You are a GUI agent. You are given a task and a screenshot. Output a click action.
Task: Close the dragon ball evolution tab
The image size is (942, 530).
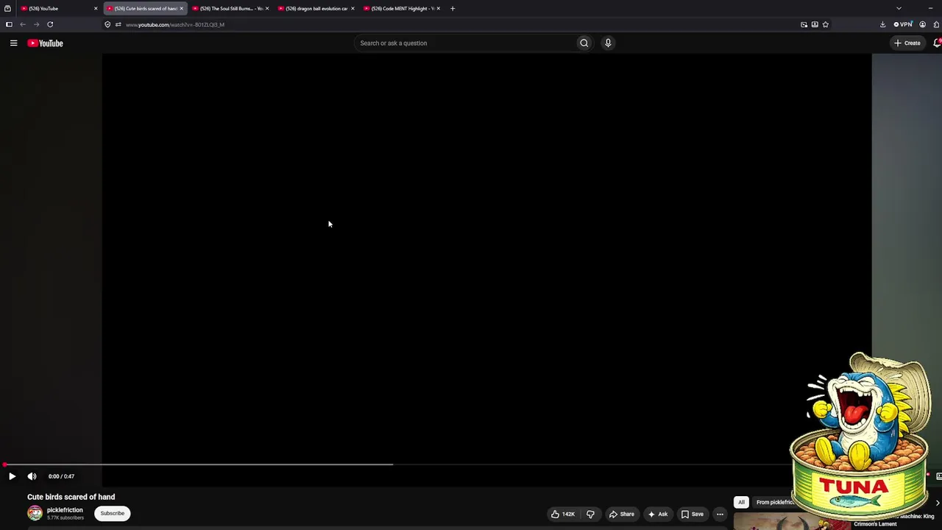click(353, 9)
